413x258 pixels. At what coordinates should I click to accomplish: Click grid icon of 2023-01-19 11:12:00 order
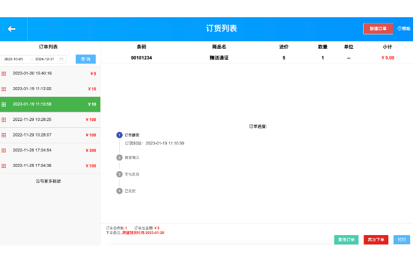click(4, 89)
